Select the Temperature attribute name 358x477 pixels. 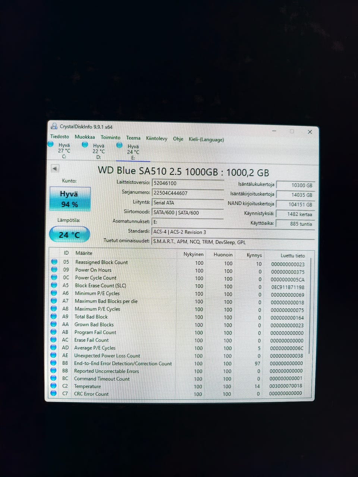click(x=87, y=386)
